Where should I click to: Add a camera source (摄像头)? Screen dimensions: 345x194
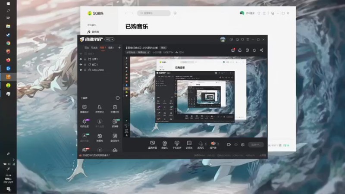point(165,145)
